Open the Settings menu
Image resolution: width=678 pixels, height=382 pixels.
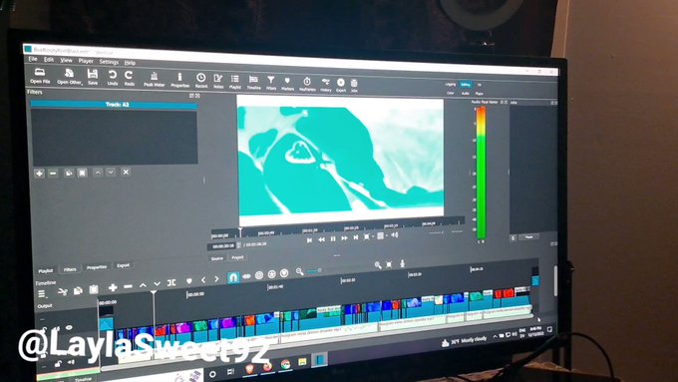coord(109,62)
